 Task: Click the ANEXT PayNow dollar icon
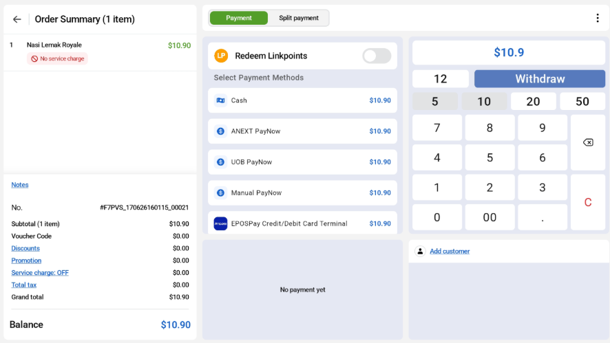tap(220, 131)
